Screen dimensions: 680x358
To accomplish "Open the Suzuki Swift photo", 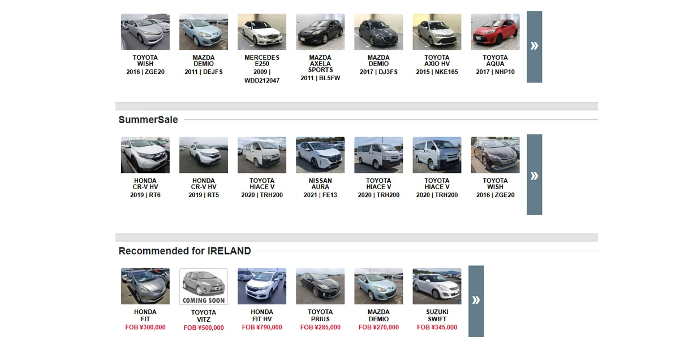I will pos(437,286).
